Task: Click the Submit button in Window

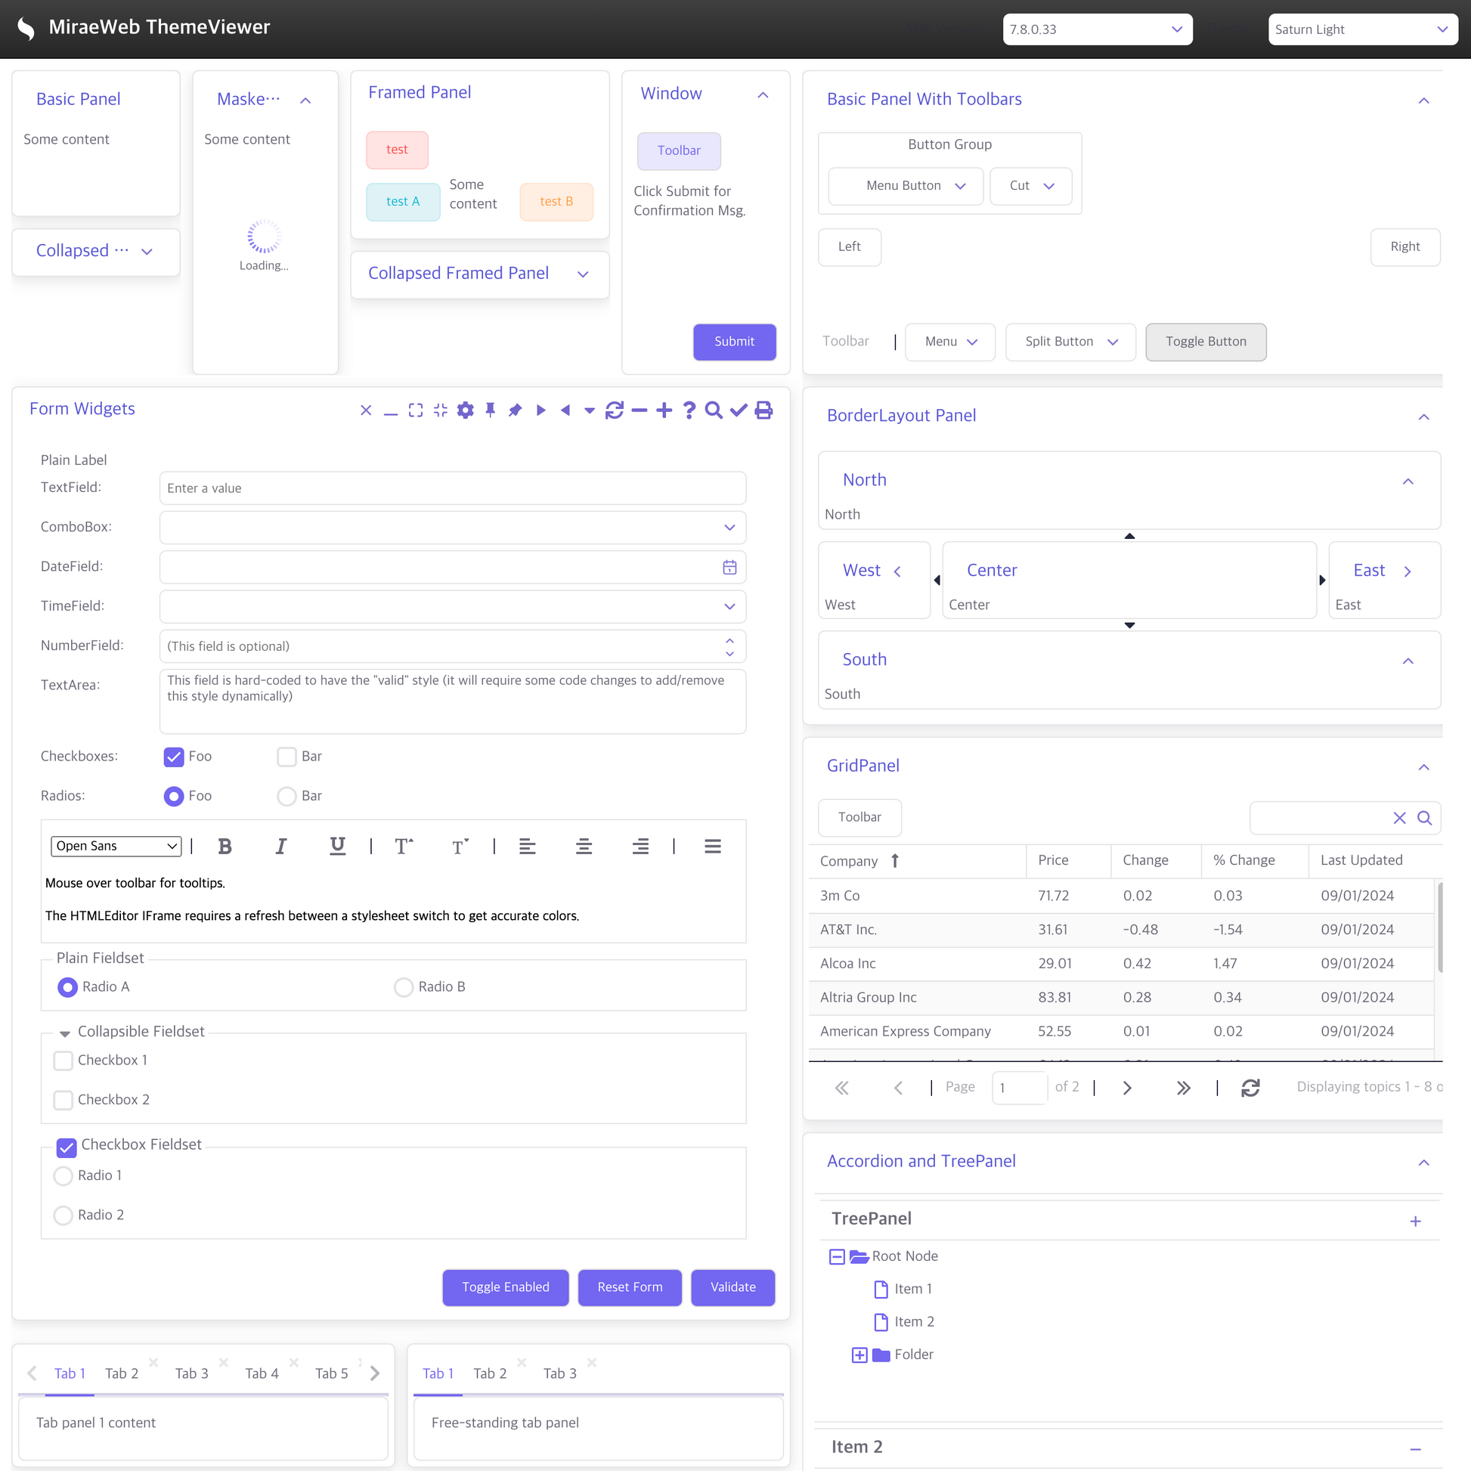Action: click(x=734, y=342)
